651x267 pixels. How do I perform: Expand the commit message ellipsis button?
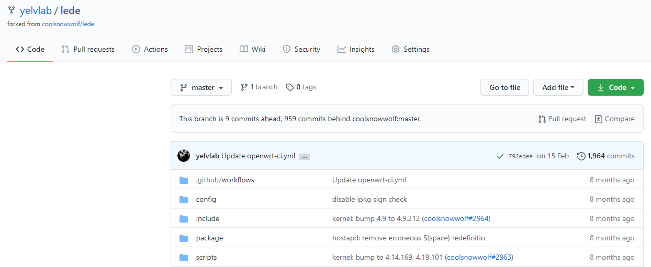coord(305,156)
